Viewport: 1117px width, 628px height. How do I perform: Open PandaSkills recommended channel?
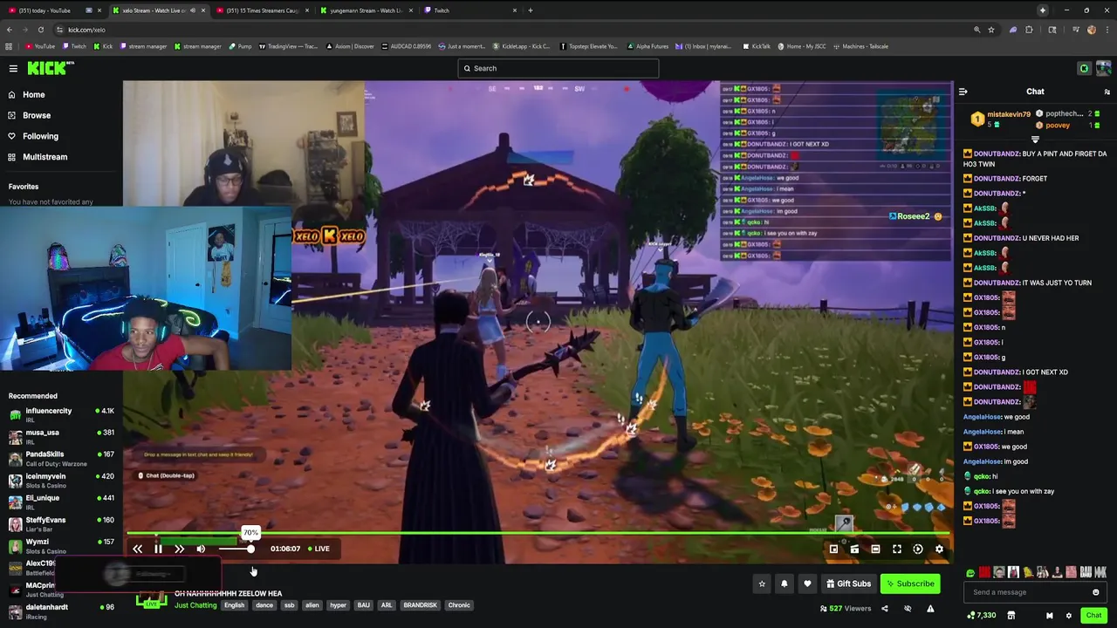click(x=61, y=458)
